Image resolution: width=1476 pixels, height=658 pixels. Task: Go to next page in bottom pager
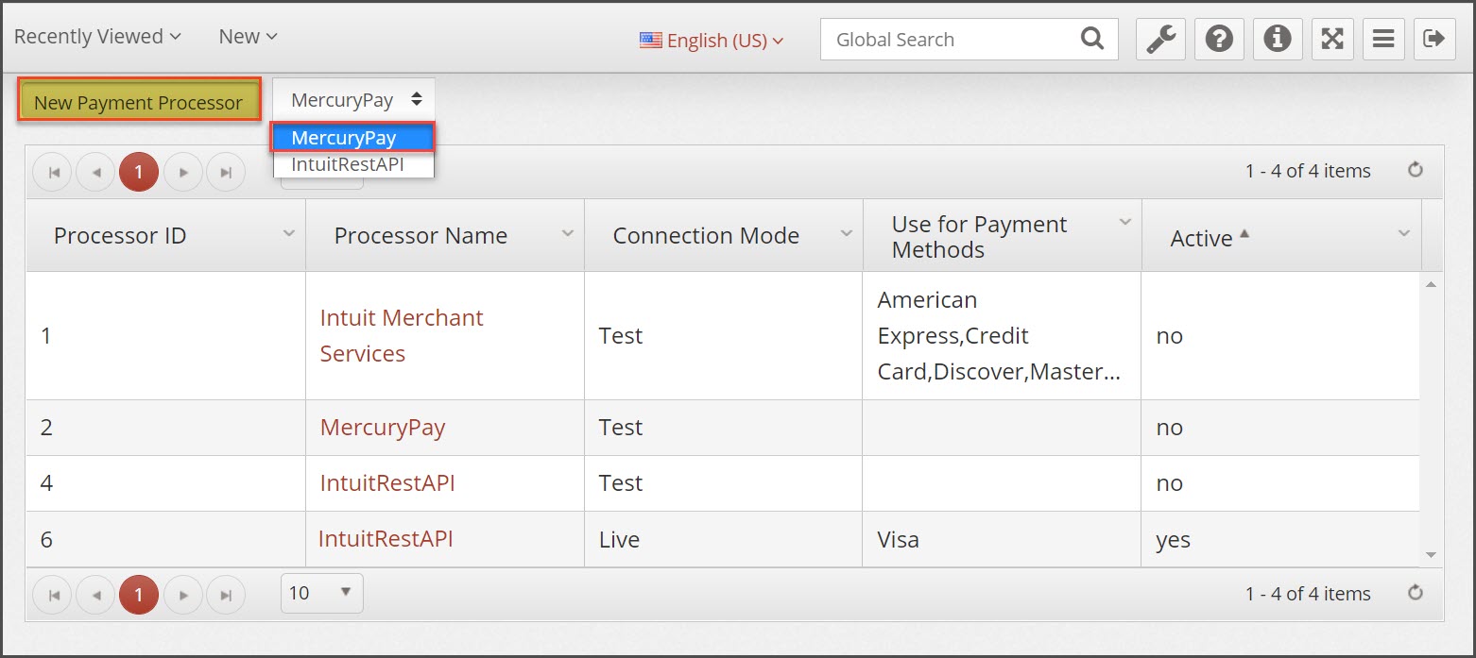[183, 595]
